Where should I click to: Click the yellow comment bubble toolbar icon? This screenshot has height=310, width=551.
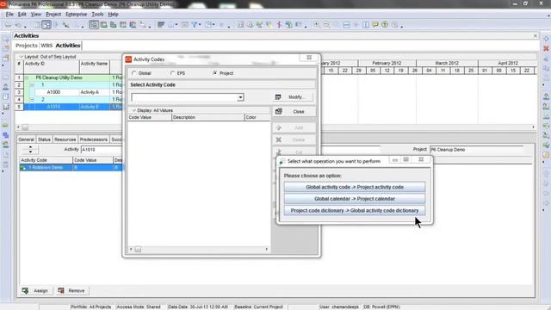(375, 25)
